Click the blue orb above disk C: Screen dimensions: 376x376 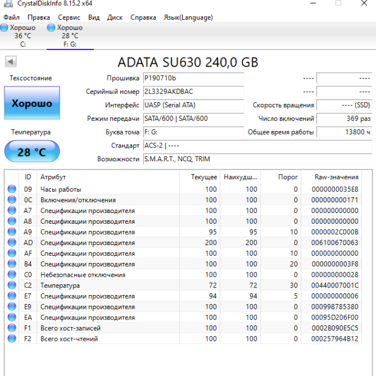pos(4,27)
